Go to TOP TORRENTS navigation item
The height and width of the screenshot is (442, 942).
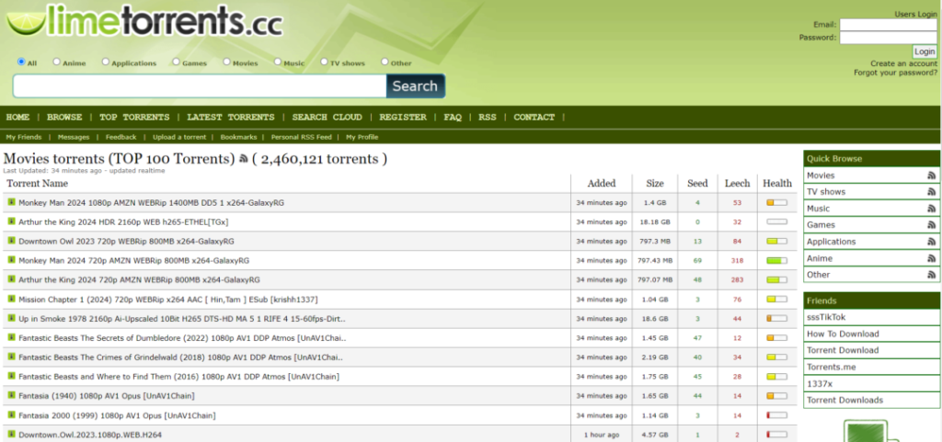click(x=134, y=118)
